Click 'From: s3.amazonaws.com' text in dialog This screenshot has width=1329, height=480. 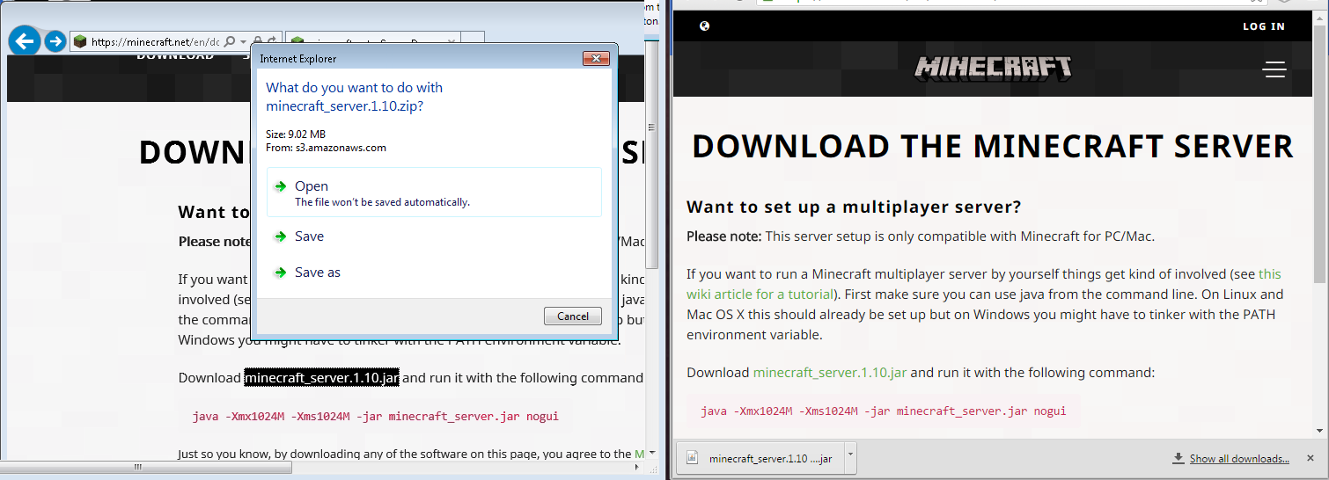point(326,148)
